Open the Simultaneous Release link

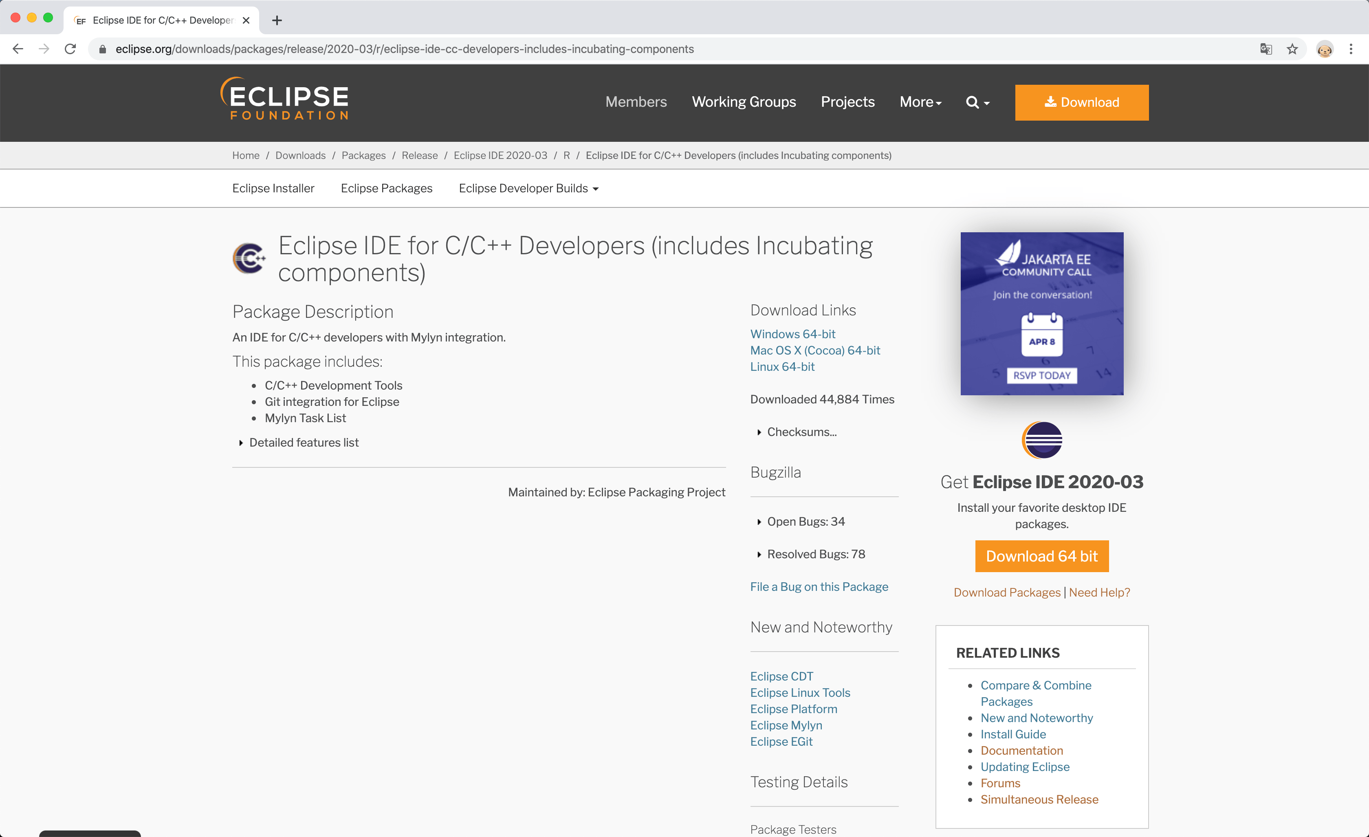(1039, 799)
